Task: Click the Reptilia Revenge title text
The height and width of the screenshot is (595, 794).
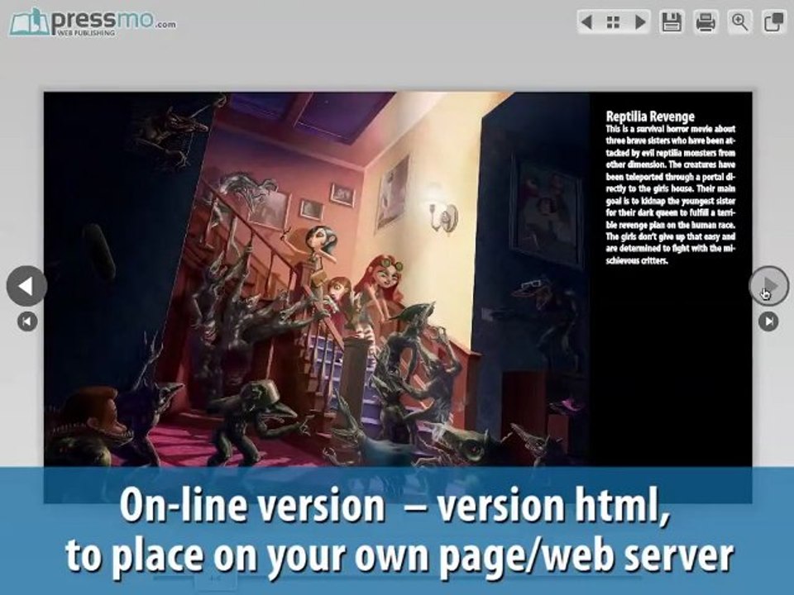Action: [x=650, y=117]
